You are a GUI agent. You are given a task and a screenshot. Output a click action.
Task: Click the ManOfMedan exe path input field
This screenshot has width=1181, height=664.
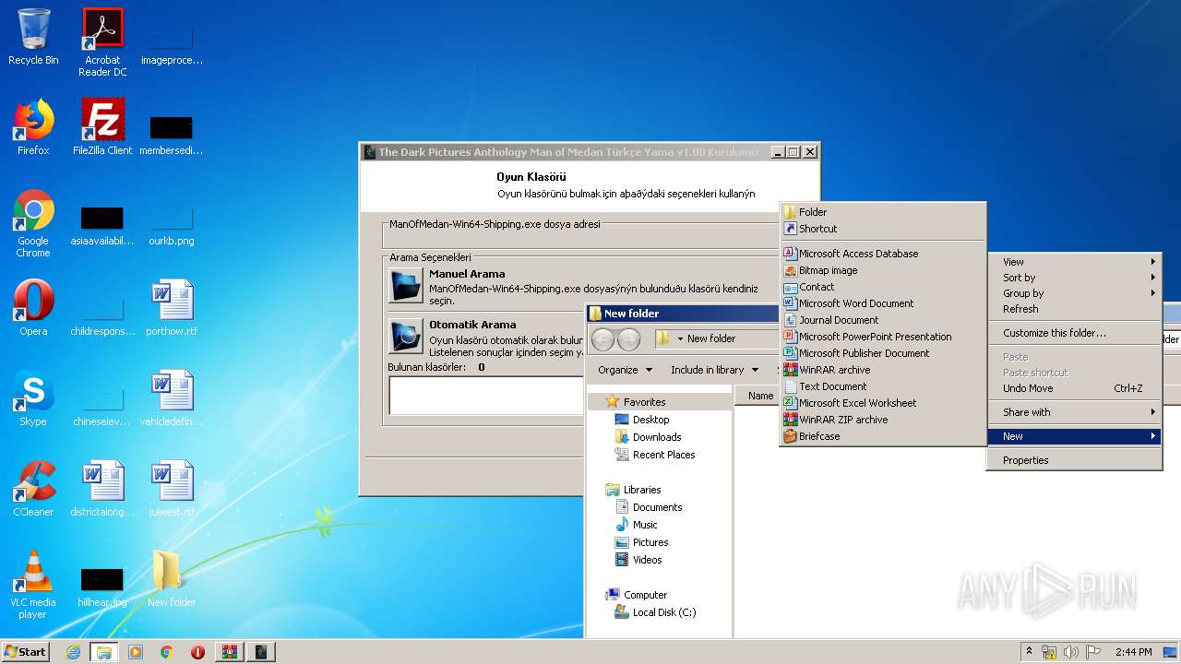pos(583,237)
